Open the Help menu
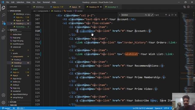This screenshot has height=110, width=195. pyautogui.click(x=54, y=2)
